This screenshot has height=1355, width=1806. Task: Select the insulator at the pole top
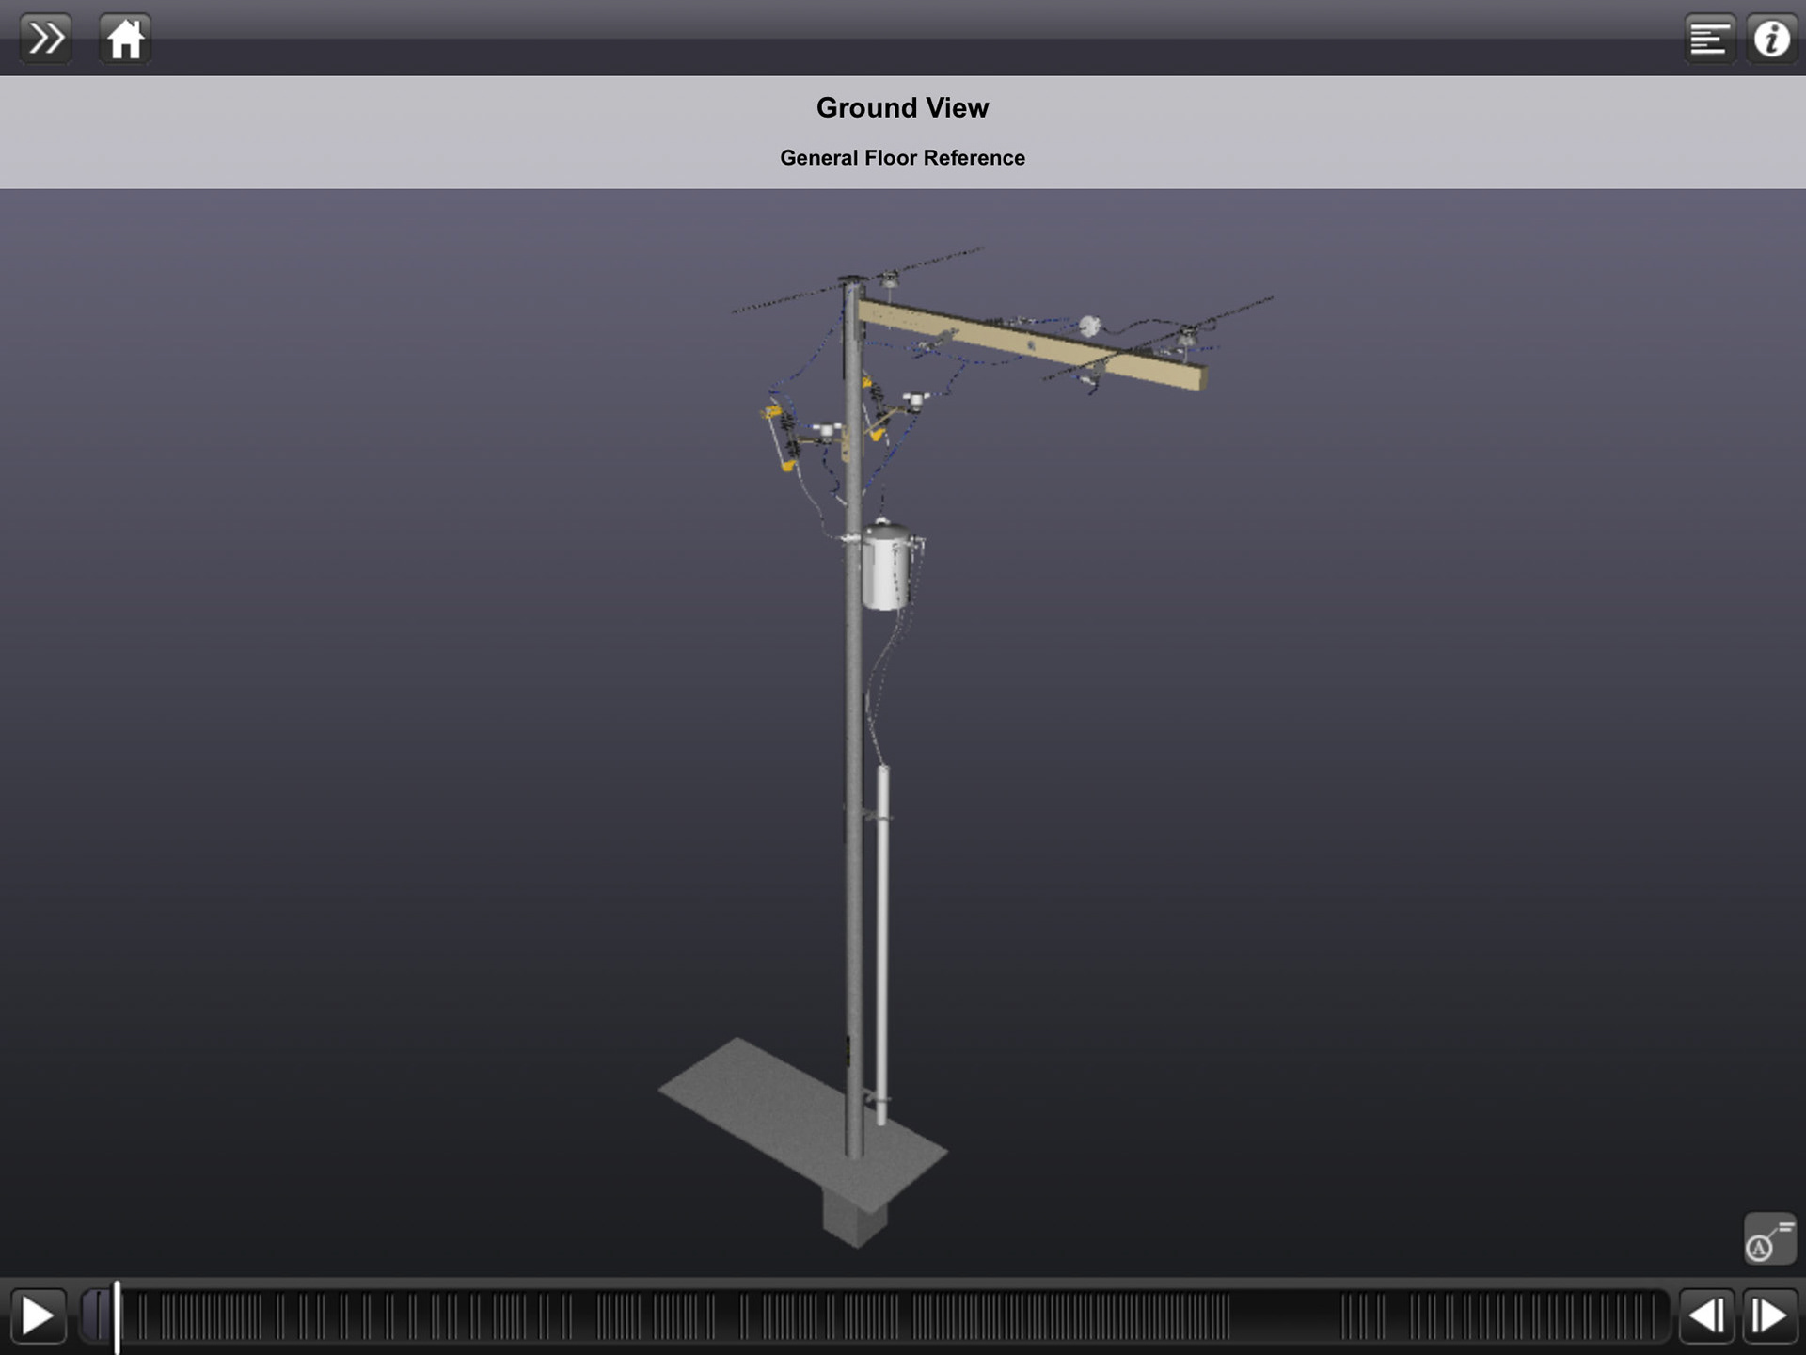[x=889, y=279]
